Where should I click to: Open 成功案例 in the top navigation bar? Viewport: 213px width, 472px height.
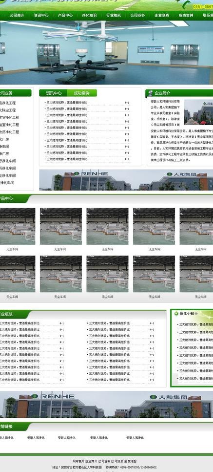(186, 15)
